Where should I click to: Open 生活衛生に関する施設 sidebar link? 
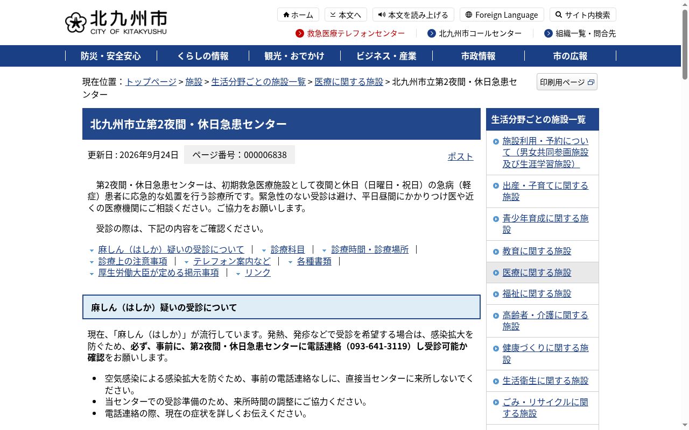[x=545, y=381]
